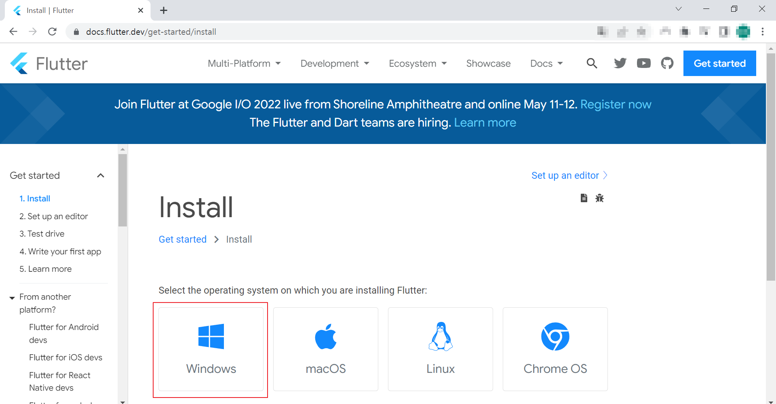Image resolution: width=776 pixels, height=404 pixels.
Task: Open Flutter for Android devs link
Action: tap(64, 334)
